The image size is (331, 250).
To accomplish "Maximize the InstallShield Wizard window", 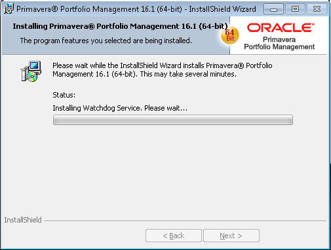I will 295,9.
